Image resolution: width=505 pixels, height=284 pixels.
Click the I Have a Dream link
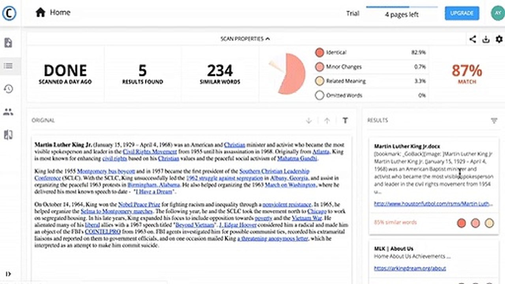point(154,191)
